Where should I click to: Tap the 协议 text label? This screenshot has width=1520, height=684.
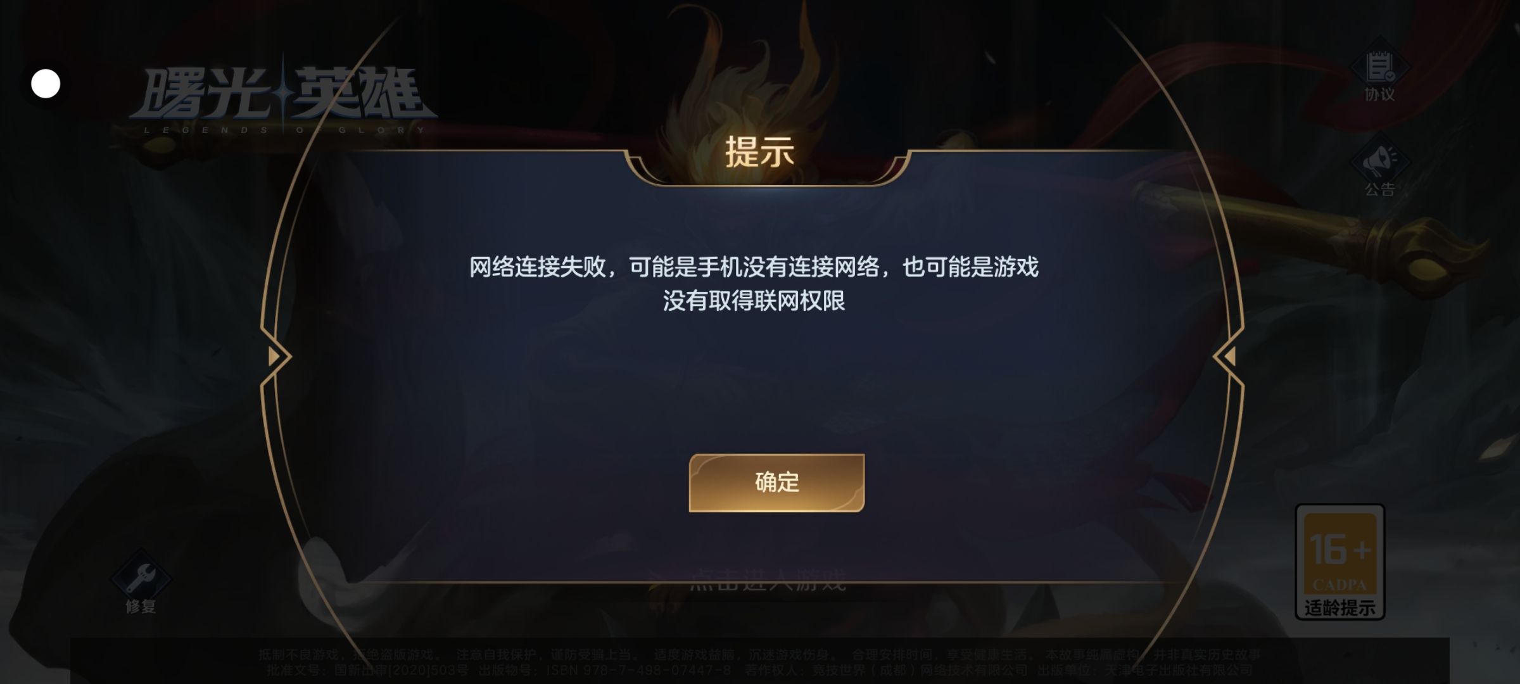click(x=1380, y=95)
